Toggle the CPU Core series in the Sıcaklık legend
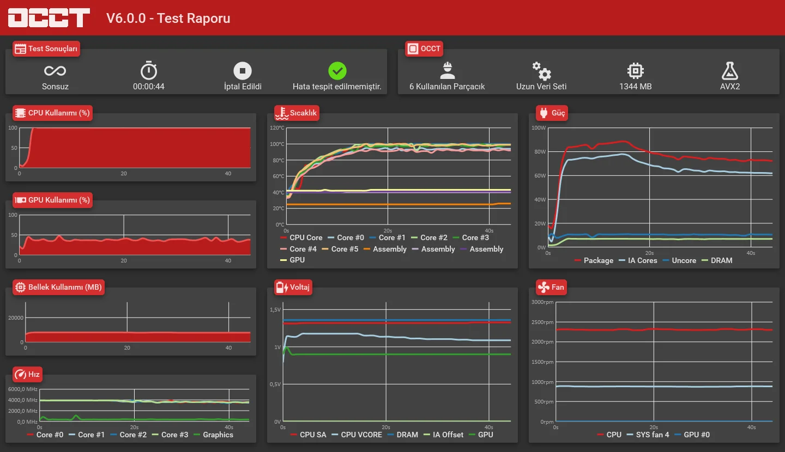The width and height of the screenshot is (785, 452). coord(301,237)
